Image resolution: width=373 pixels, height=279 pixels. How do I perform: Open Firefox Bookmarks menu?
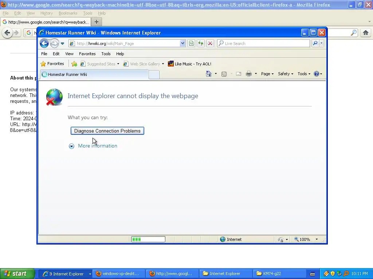68,13
